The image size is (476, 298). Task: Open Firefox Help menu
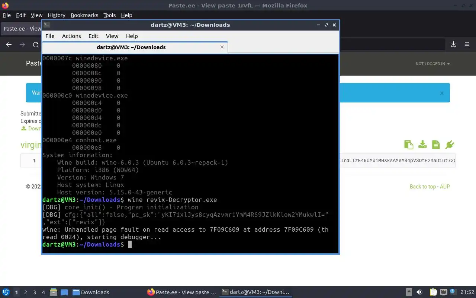click(x=126, y=15)
